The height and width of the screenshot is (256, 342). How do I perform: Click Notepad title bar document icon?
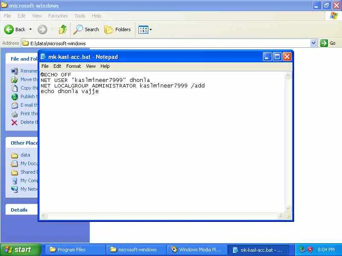[43, 57]
